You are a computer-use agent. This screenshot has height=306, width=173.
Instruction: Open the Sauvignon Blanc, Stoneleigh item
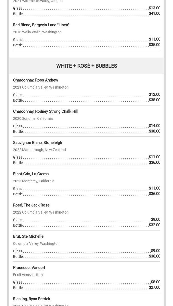tap(37, 143)
